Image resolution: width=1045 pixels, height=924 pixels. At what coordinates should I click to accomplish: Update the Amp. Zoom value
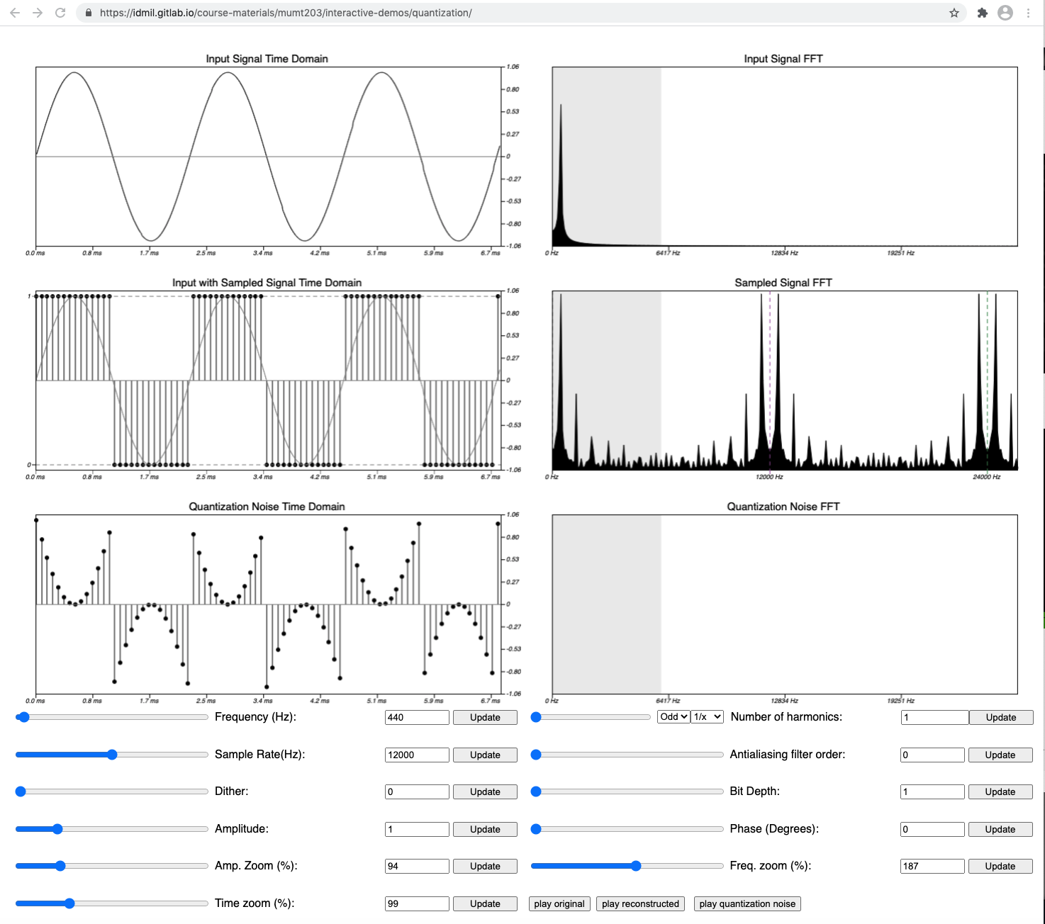click(485, 866)
